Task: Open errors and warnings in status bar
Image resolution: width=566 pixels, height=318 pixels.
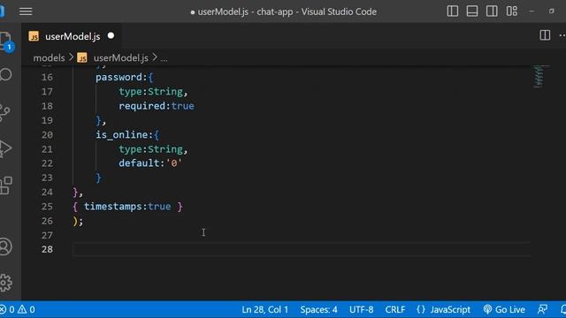Action: pyautogui.click(x=18, y=309)
